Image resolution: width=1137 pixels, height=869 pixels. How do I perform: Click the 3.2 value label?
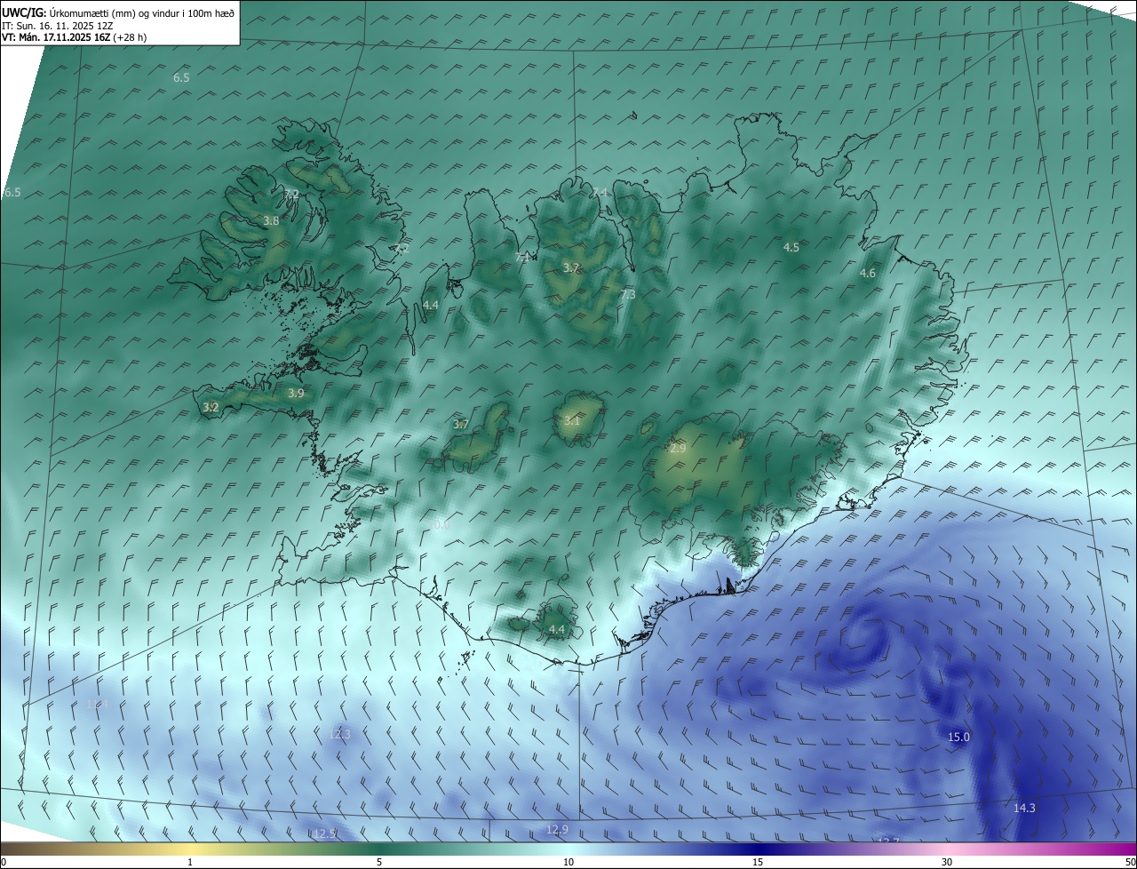tap(211, 407)
